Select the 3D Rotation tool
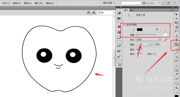Screen dimensions: 180x97 [x=177, y=27]
